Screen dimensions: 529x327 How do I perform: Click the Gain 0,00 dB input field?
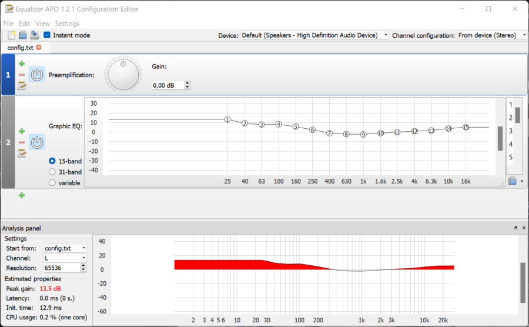click(168, 85)
